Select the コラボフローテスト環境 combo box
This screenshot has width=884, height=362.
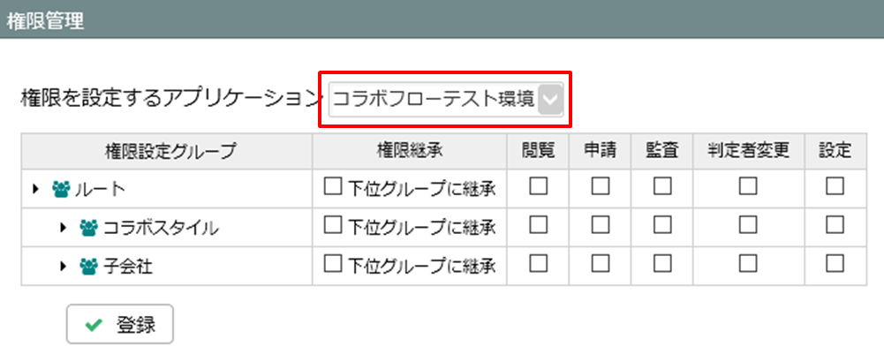[x=446, y=100]
